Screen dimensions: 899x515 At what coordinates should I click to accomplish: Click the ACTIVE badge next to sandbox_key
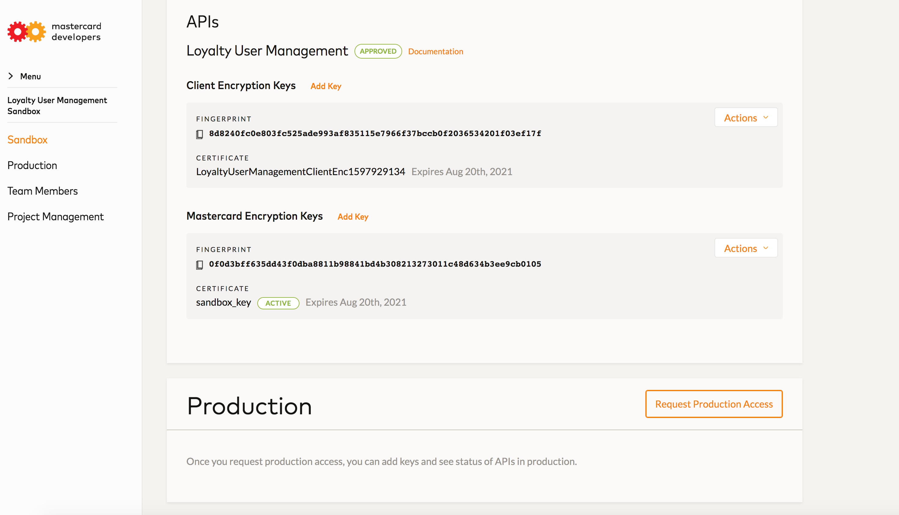278,303
